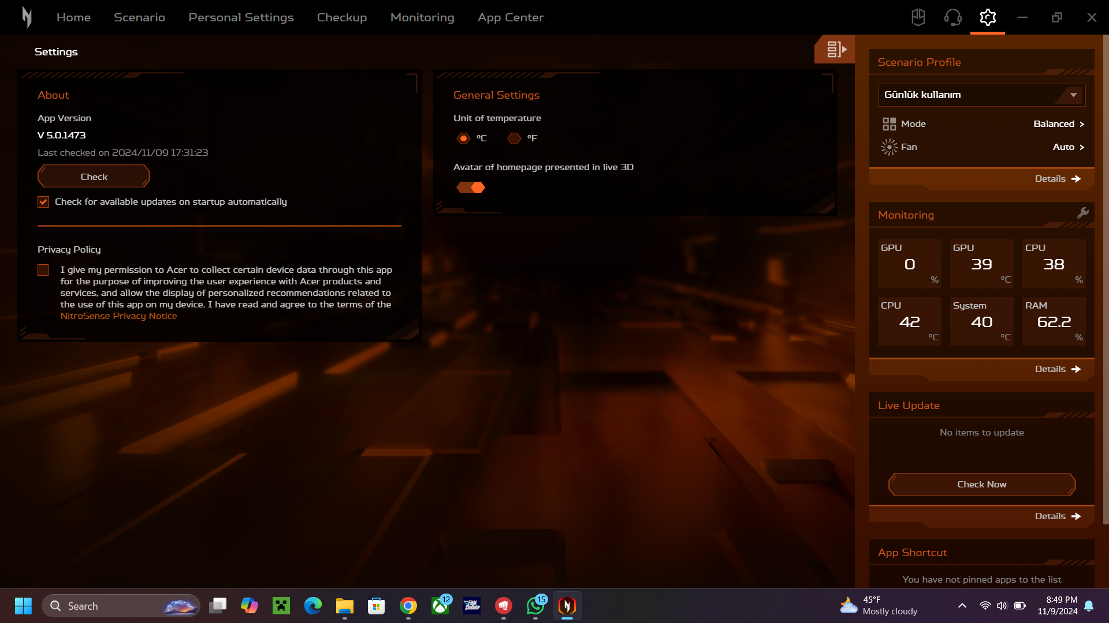Click the Mode grid icon
The image size is (1109, 623).
click(x=889, y=124)
